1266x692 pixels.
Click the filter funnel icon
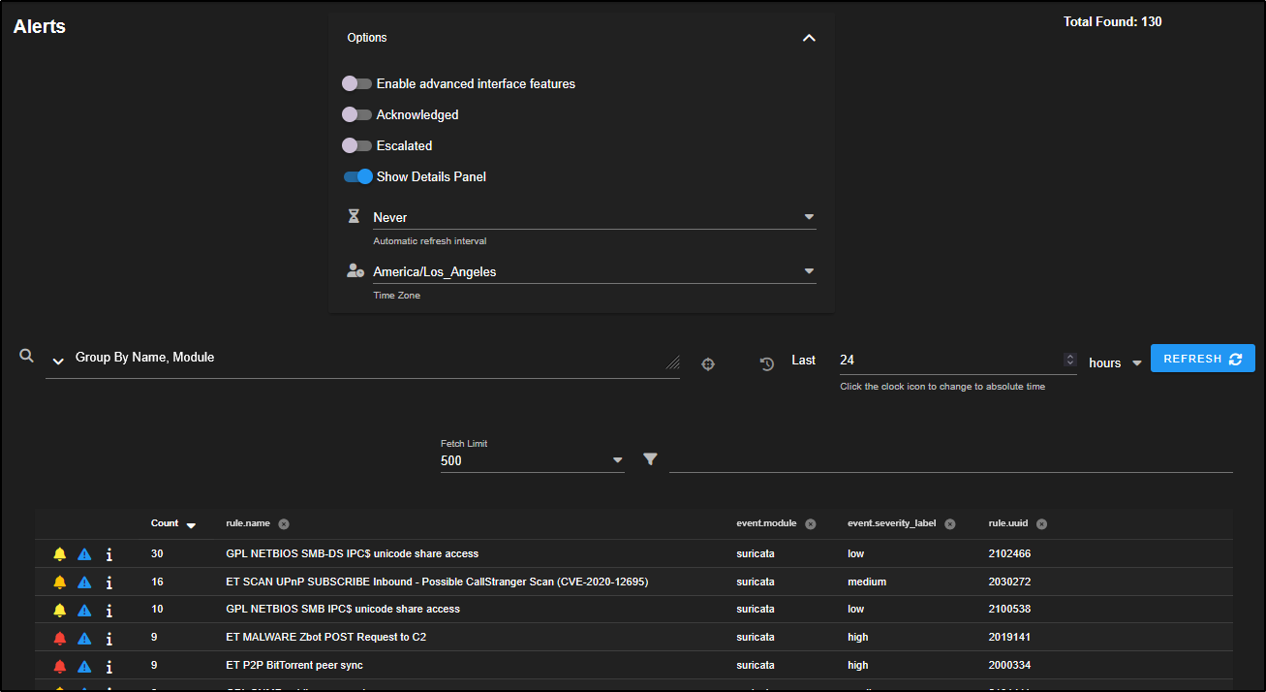(x=650, y=459)
